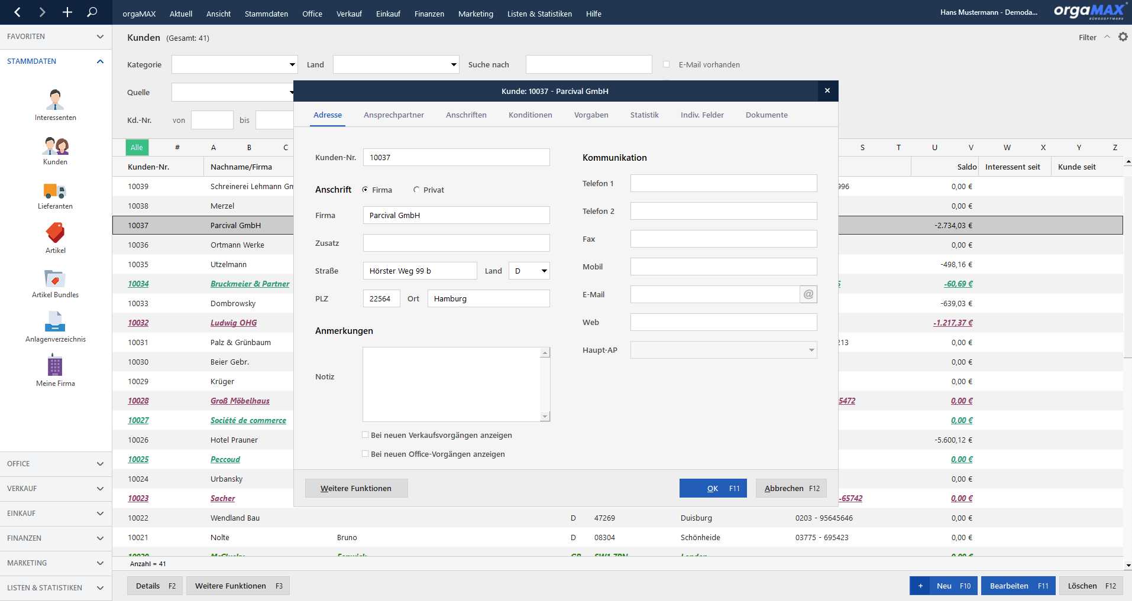Collapse the Filter chevron

pyautogui.click(x=1107, y=37)
